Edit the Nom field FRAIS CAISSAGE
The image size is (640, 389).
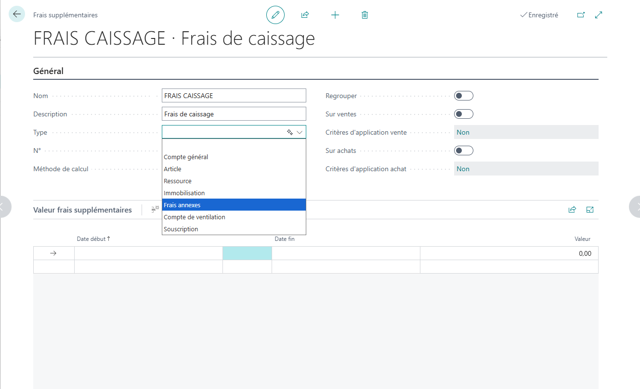click(x=234, y=96)
